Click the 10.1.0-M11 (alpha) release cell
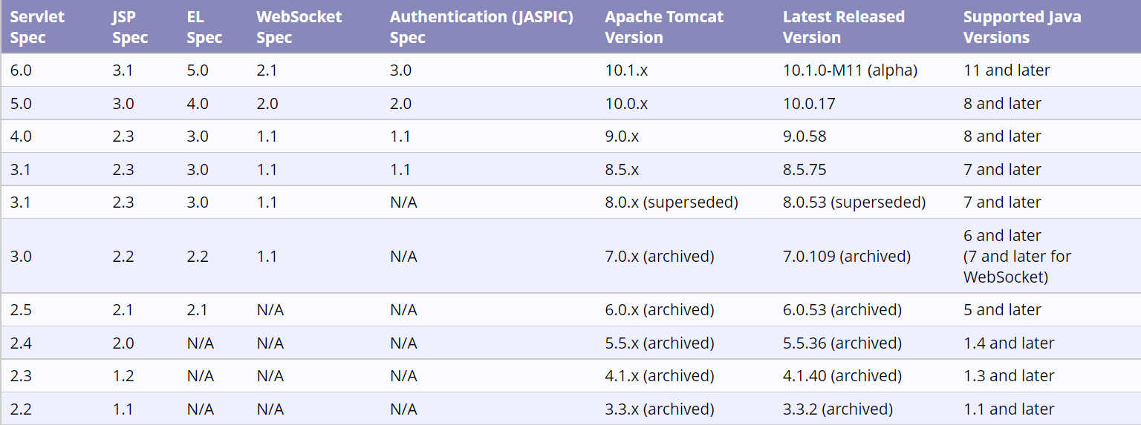Screen dimensions: 1141x425 point(850,70)
